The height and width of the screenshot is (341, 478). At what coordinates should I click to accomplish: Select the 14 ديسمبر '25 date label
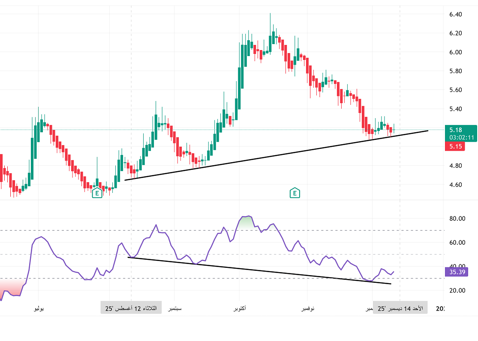tap(400, 308)
